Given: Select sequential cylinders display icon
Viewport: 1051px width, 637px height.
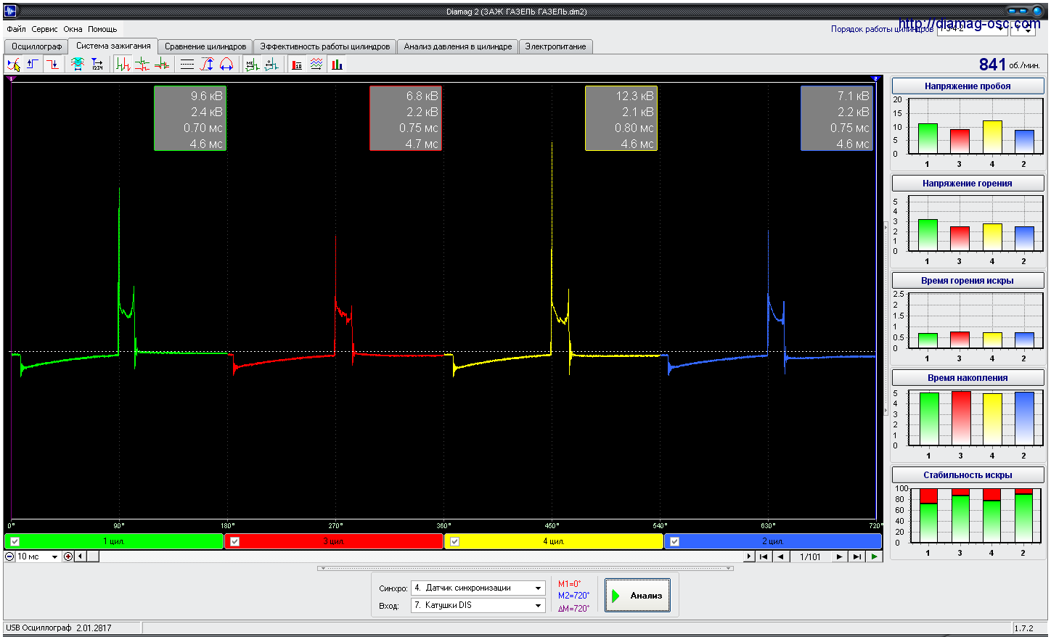Looking at the screenshot, I should (123, 65).
